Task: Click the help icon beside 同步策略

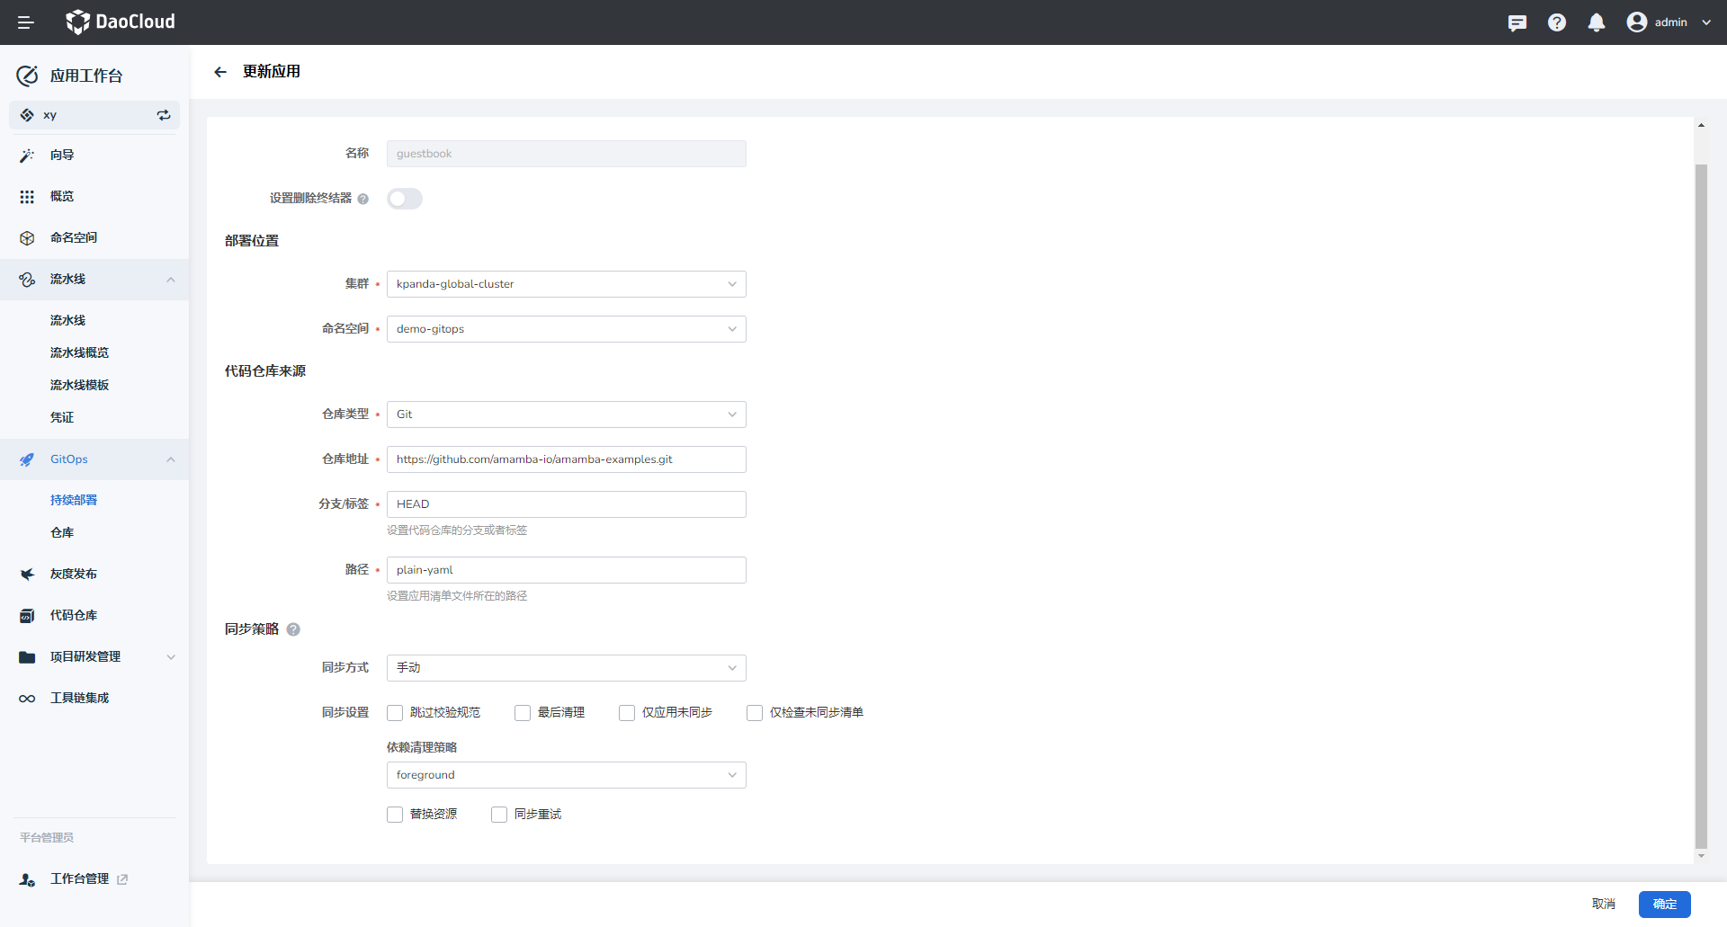Action: pyautogui.click(x=293, y=629)
